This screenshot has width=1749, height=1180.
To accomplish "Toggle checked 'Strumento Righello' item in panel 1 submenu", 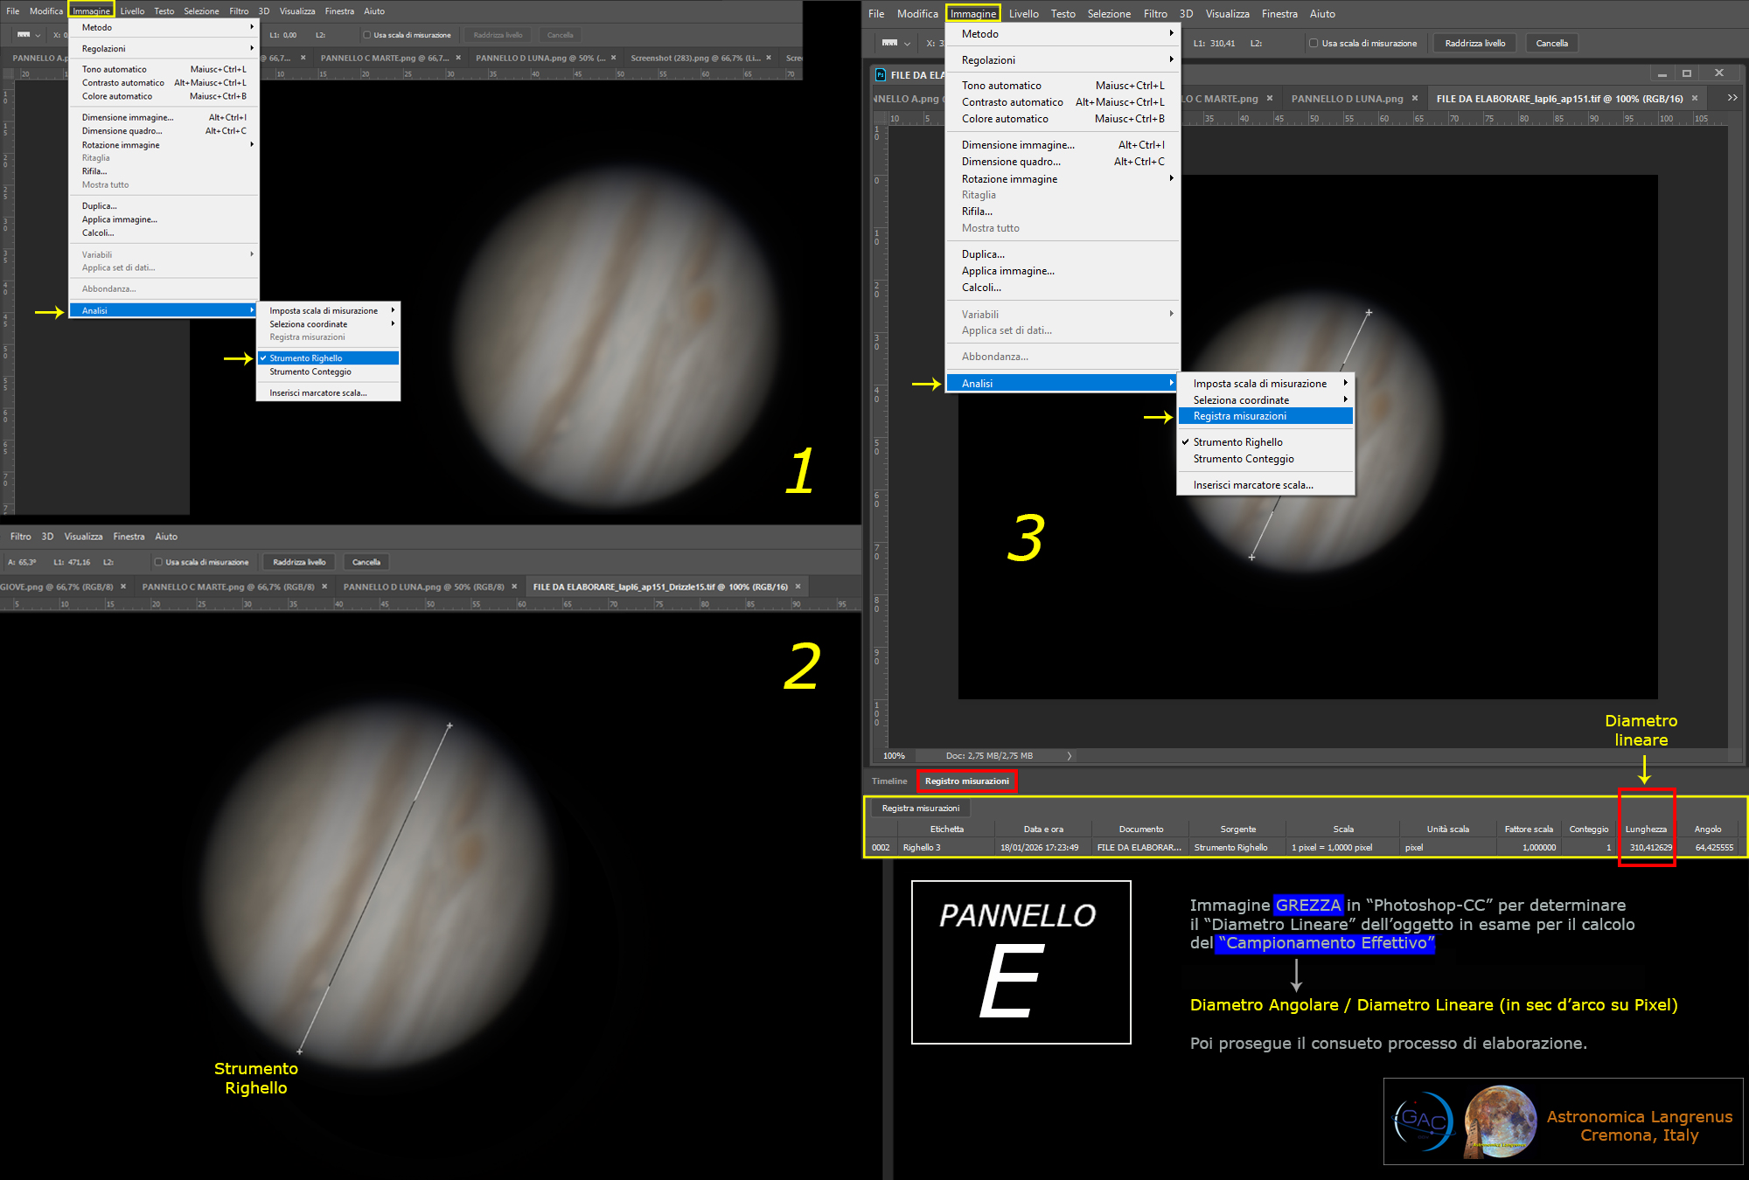I will coord(306,358).
